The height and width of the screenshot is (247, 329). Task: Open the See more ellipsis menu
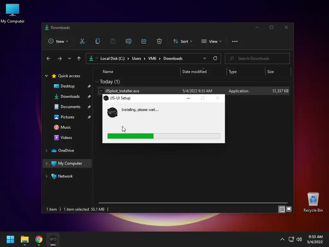235,41
